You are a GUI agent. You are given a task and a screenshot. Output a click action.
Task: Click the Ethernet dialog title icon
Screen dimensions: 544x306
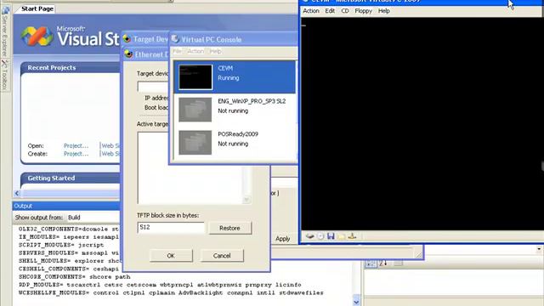click(x=128, y=54)
